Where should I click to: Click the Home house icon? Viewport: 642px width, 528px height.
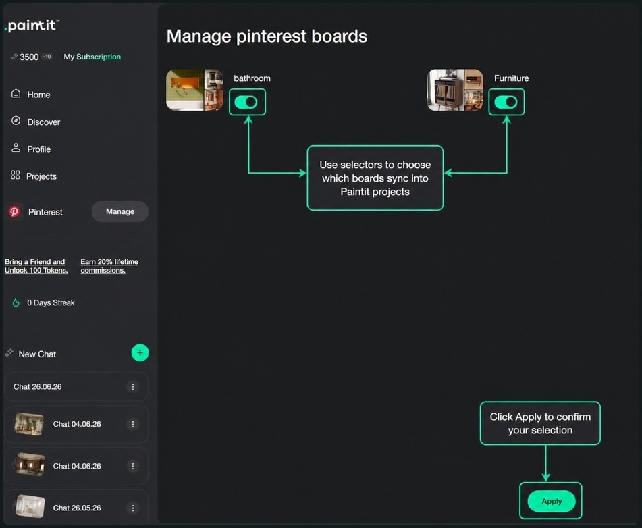pyautogui.click(x=16, y=93)
